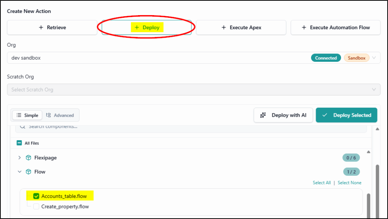
Task: Click the checkmark icon in Deploy Selected
Action: (324, 115)
